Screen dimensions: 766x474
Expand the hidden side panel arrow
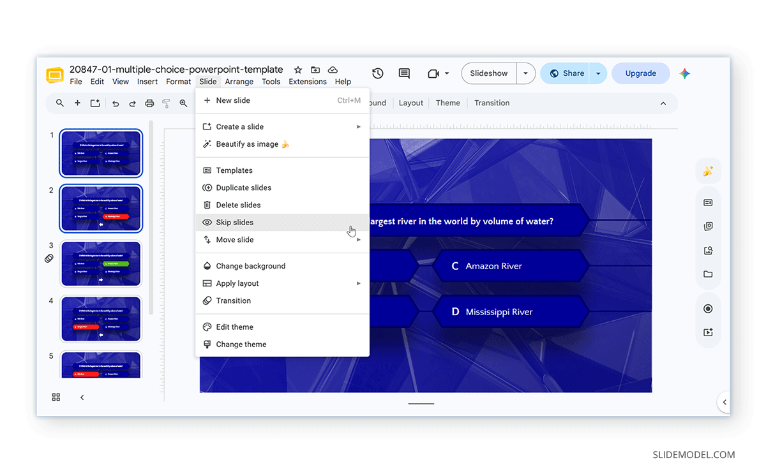tap(725, 403)
